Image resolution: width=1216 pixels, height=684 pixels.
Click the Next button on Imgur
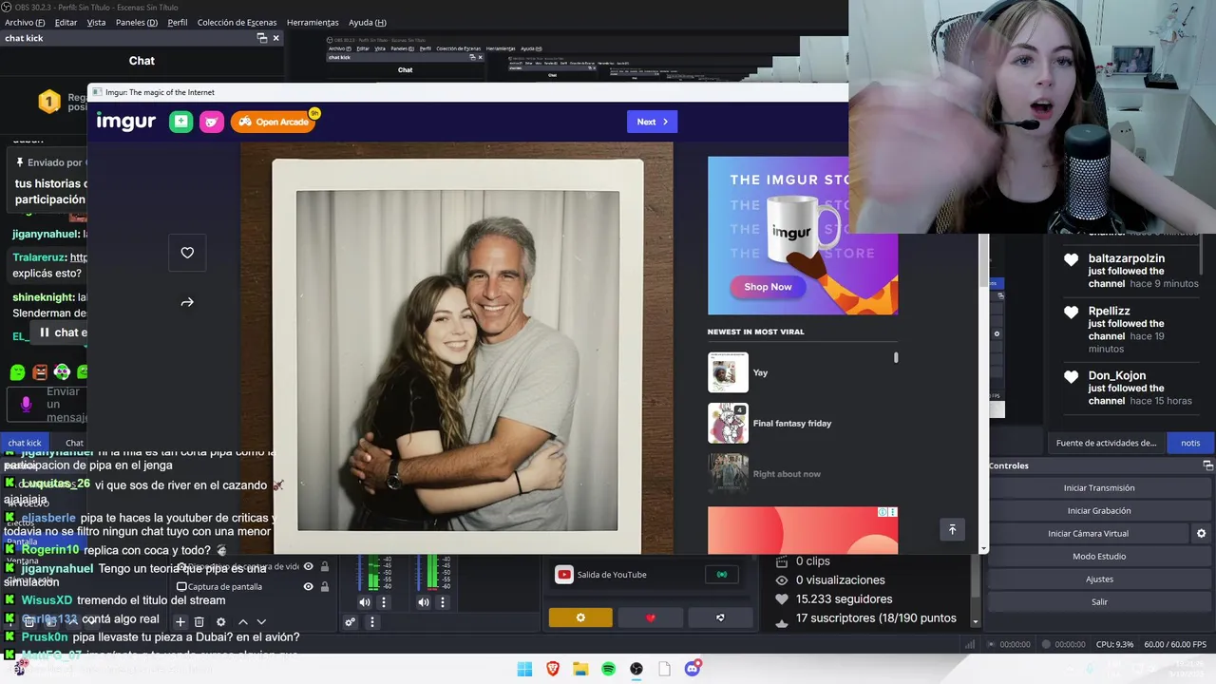click(652, 122)
